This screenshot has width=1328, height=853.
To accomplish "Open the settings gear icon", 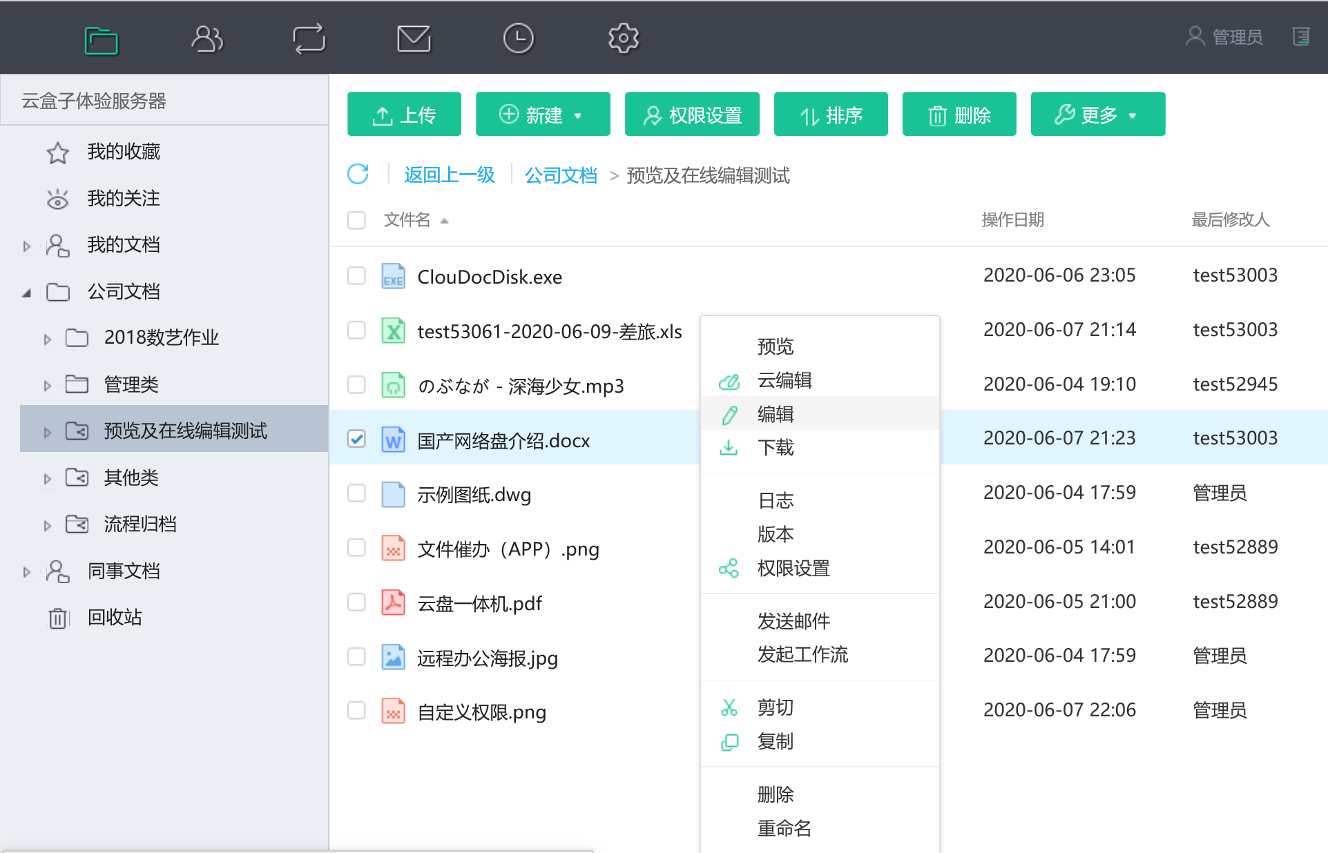I will click(x=623, y=39).
